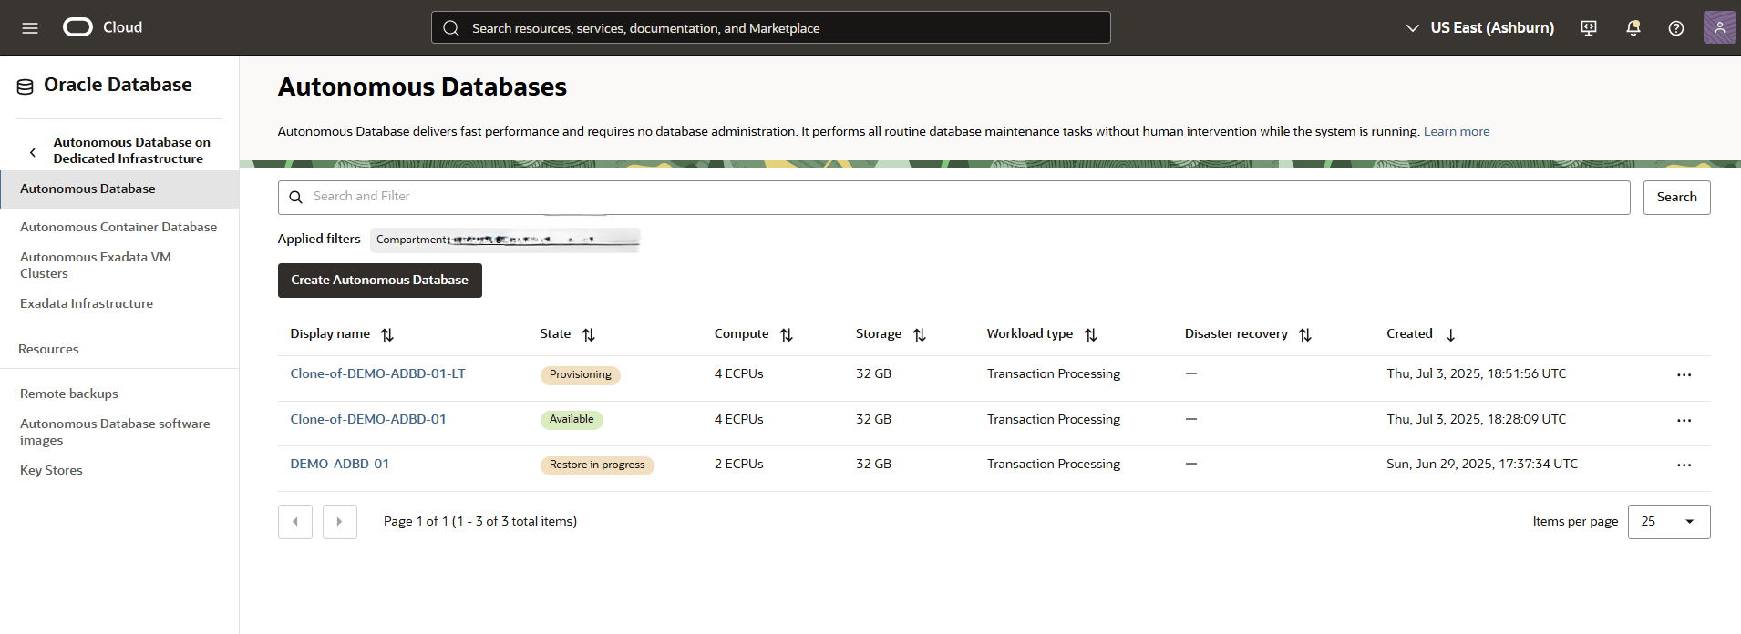The height and width of the screenshot is (634, 1741).
Task: Go back using sidebar chevron arrow
Action: [33, 152]
